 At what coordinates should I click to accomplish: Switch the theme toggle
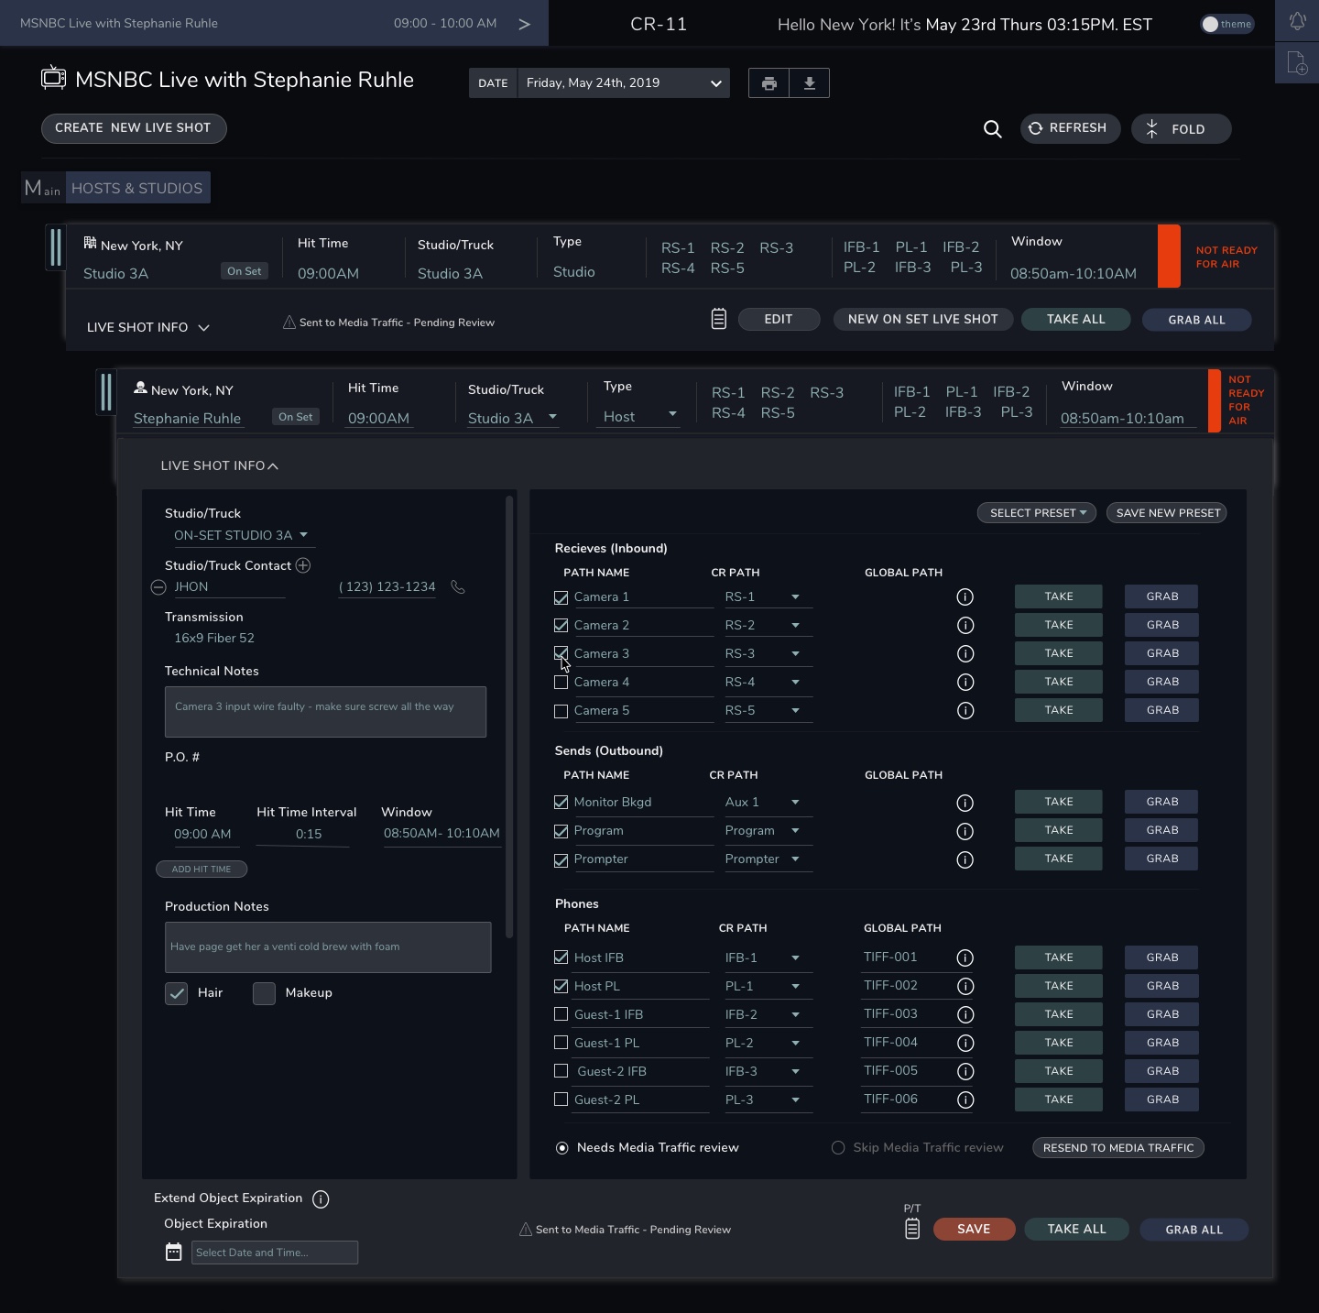click(1226, 24)
